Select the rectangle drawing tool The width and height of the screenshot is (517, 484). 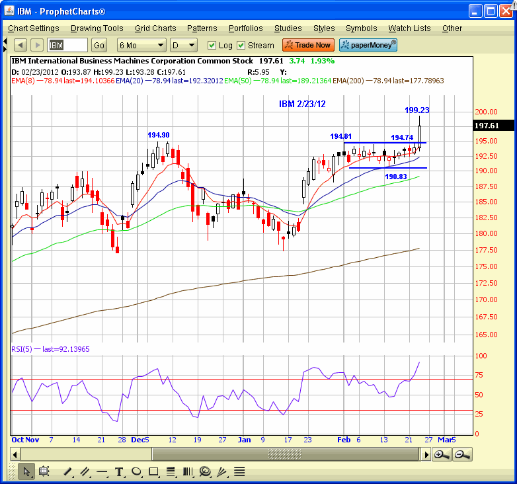coord(153,471)
